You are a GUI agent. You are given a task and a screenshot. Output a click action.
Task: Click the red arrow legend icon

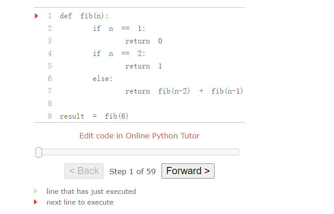pos(36,202)
